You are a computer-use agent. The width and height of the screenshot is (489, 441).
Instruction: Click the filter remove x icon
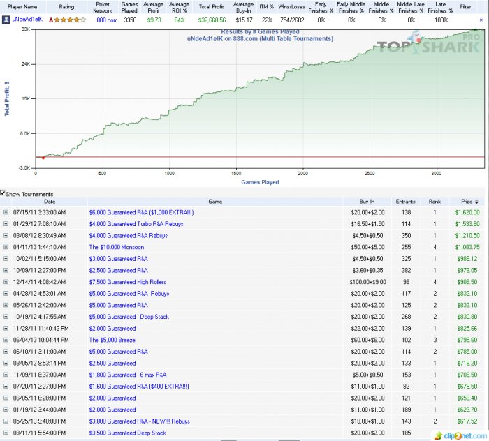(481, 20)
